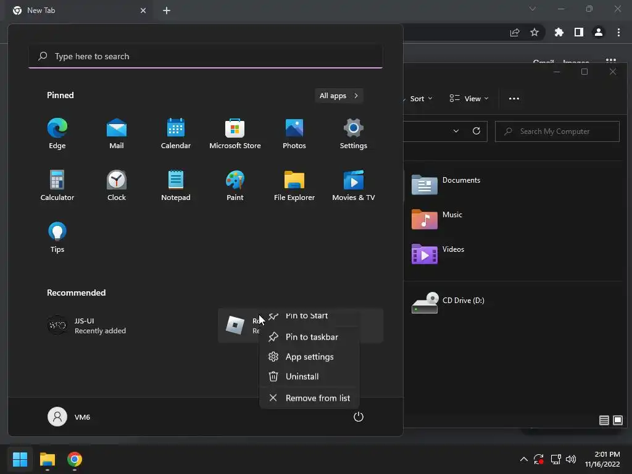Viewport: 632px width, 474px height.
Task: Choose Pin to taskbar option
Action: pos(309,337)
